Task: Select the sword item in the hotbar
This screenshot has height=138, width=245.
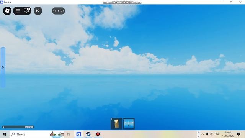Action: coord(129,123)
